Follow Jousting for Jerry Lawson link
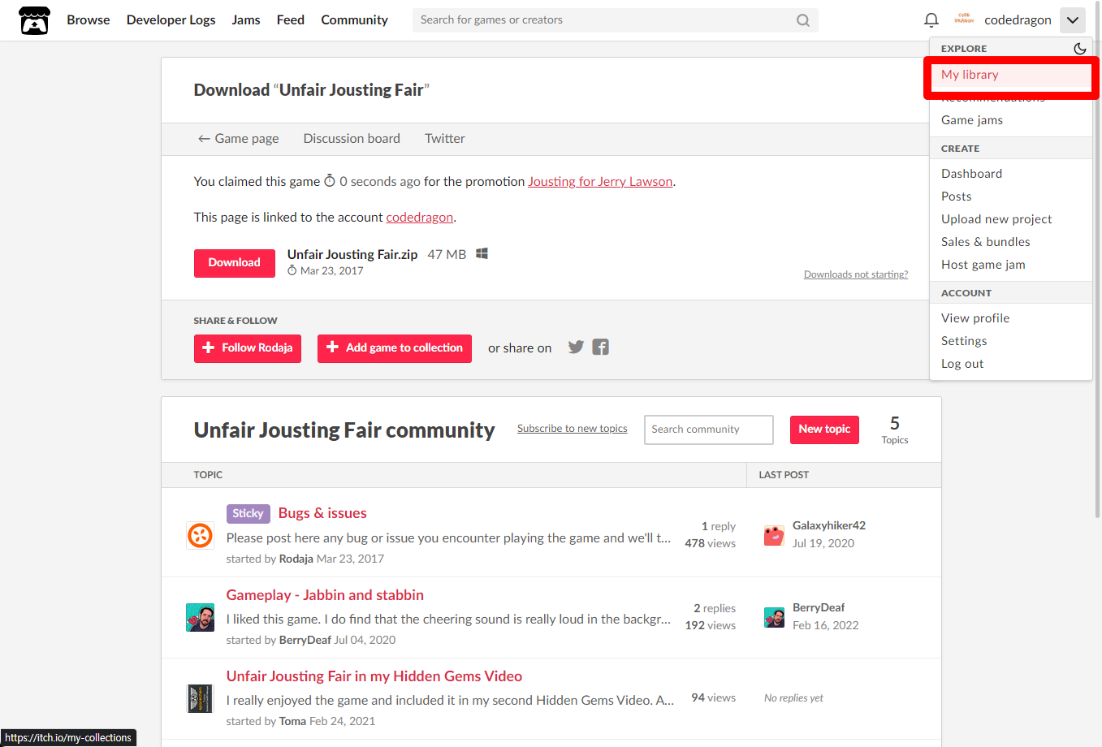Image resolution: width=1102 pixels, height=747 pixels. point(600,182)
